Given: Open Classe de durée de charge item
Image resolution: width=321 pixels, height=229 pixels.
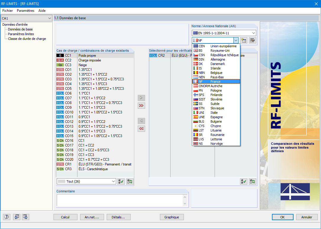Looking at the screenshot, I should pyautogui.click(x=27, y=39).
